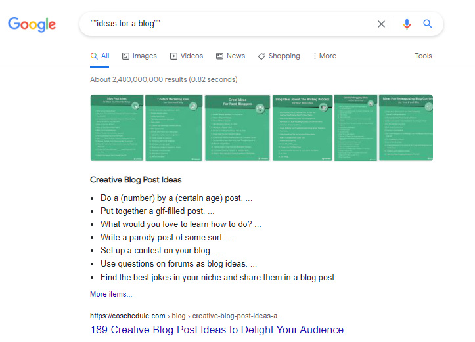
Task: Switch to Videos results tab
Action: pyautogui.click(x=187, y=56)
